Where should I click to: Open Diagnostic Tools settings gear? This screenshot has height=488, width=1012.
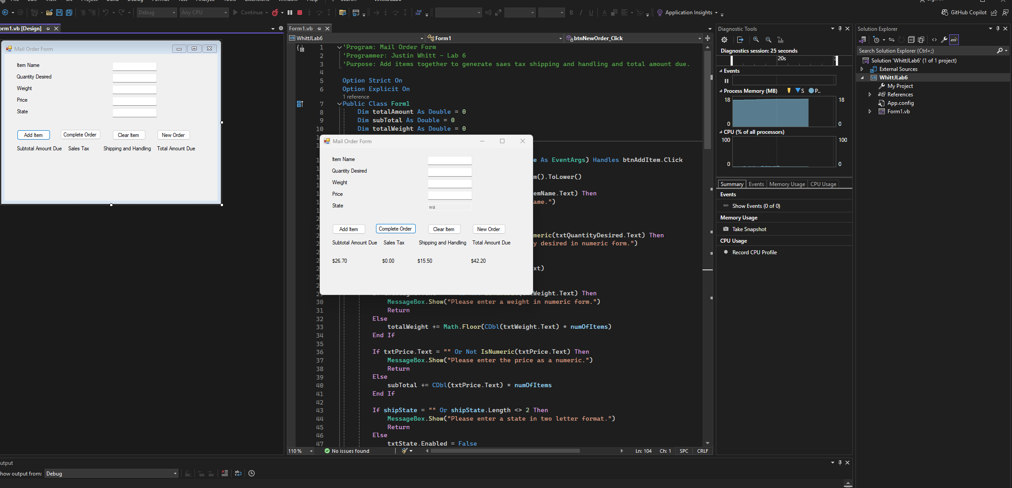(724, 40)
